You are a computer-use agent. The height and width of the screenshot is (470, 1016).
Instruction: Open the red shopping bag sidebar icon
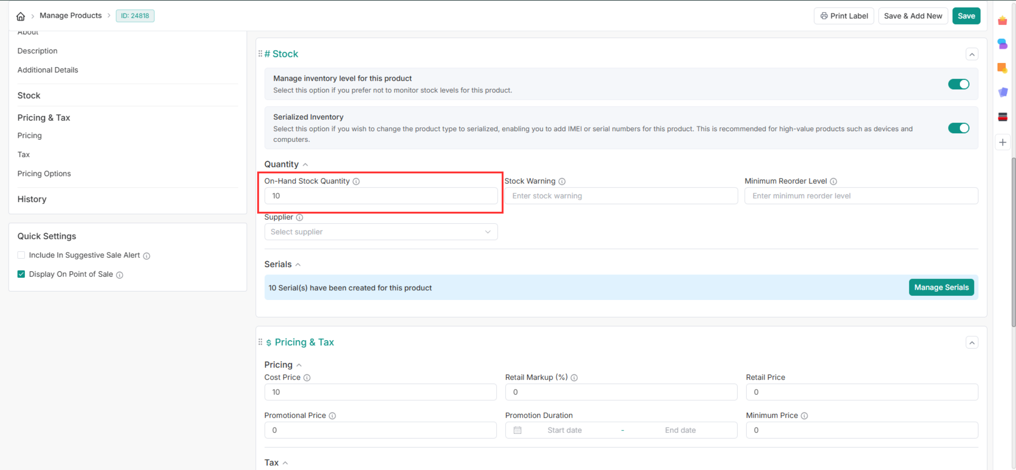(1002, 20)
